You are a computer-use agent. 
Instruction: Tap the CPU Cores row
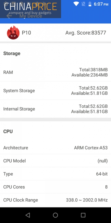tap(56, 187)
